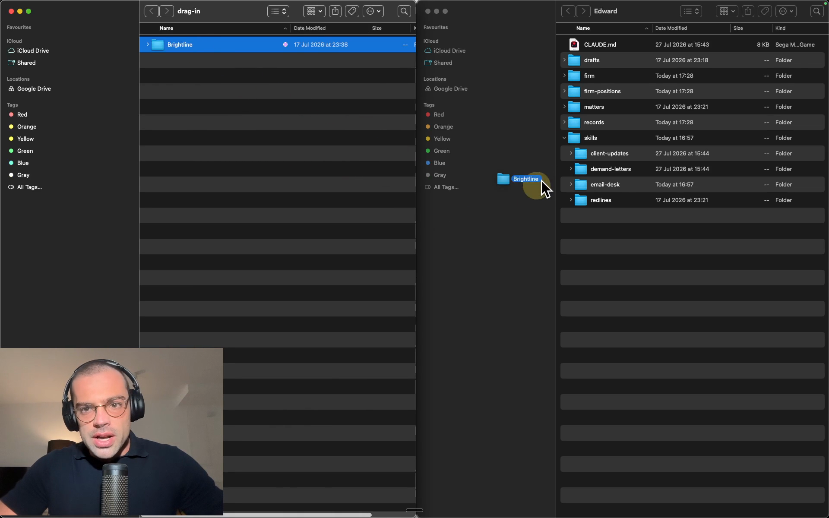Click forward arrow in the Edward window
Viewport: 829px width, 518px height.
click(x=583, y=11)
